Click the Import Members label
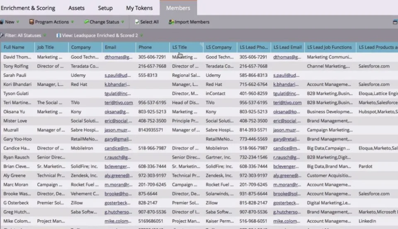 pyautogui.click(x=192, y=22)
